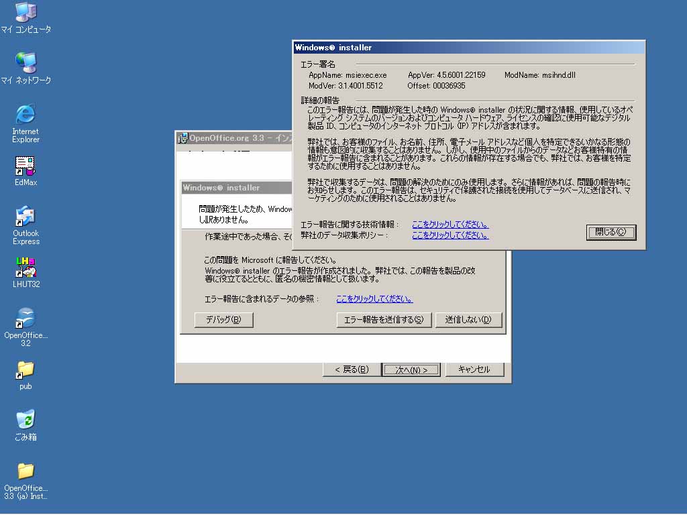Open the LHUT32 desktop shortcut
The height and width of the screenshot is (515, 687).
25,268
